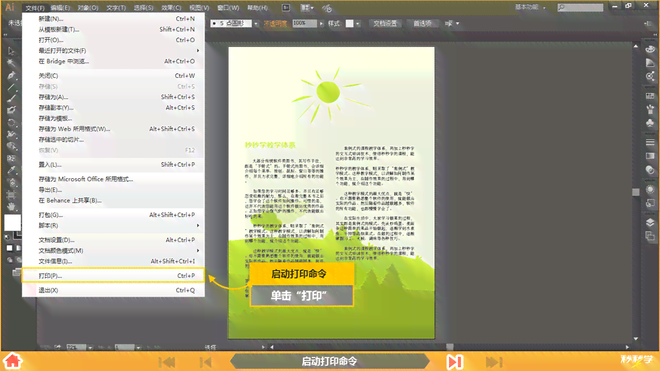This screenshot has height=371, width=660.
Task: Select the Magic Wand tool
Action: [11, 63]
